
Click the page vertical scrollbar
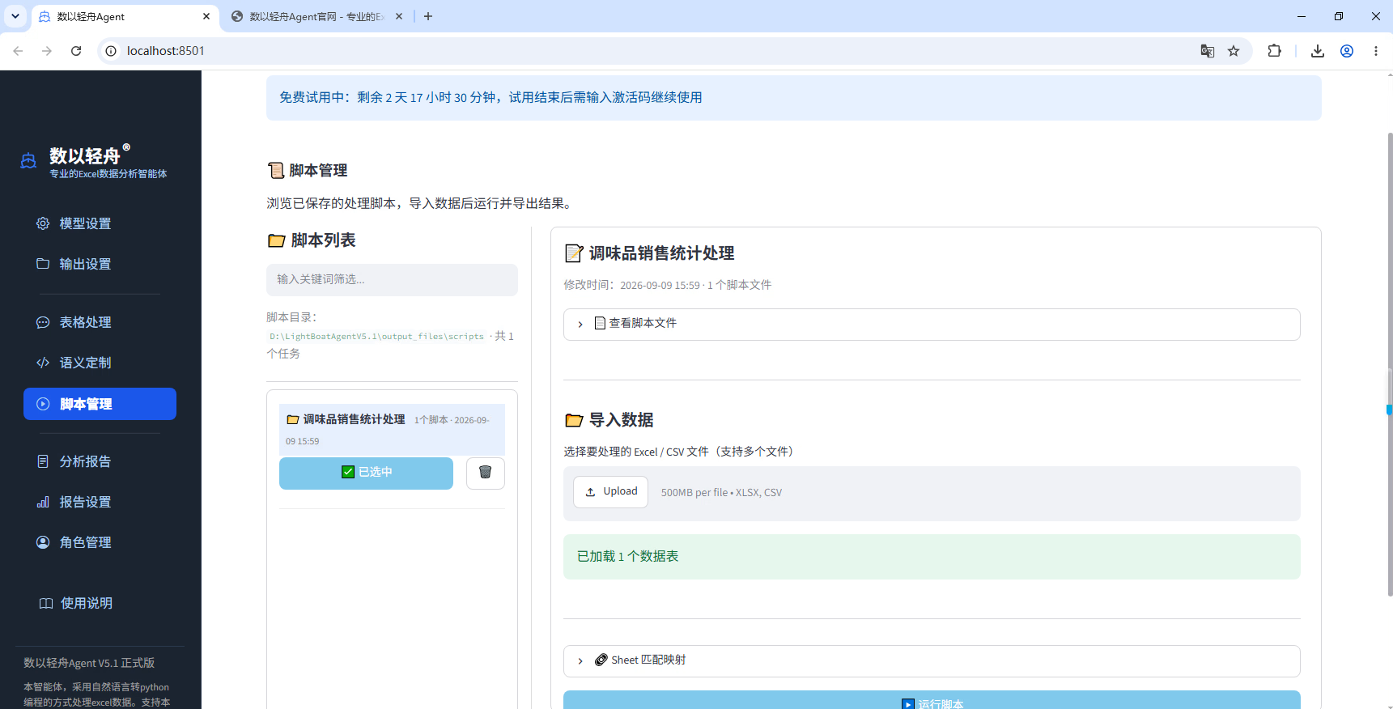[1389, 364]
